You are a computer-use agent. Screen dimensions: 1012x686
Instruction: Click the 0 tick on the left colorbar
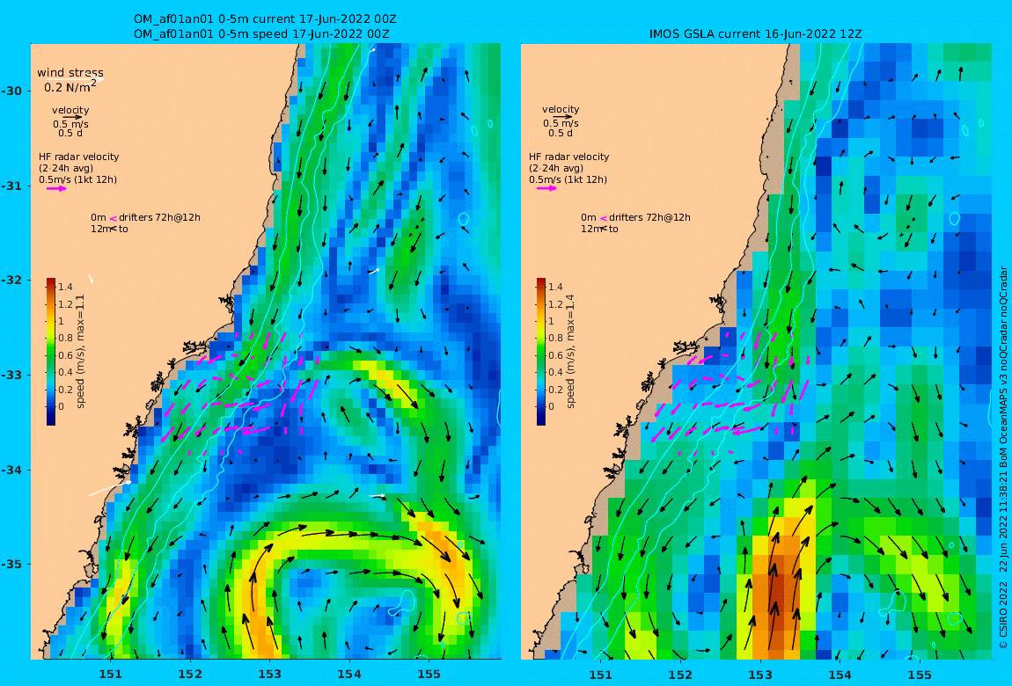[62, 406]
